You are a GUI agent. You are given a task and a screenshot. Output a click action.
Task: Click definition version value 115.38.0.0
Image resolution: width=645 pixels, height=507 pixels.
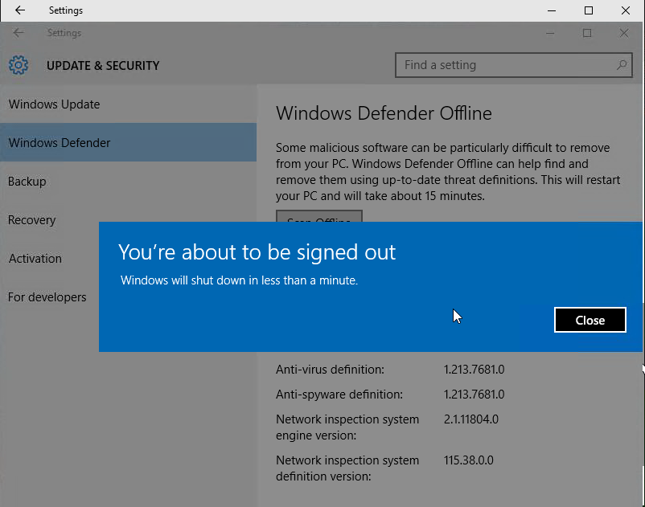click(469, 460)
